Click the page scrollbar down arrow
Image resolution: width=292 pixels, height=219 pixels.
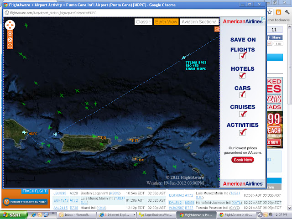[290, 208]
